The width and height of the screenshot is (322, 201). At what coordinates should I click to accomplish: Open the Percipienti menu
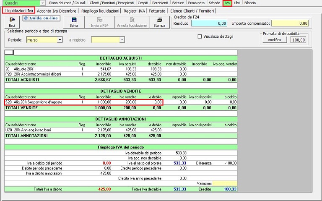coord(160,3)
